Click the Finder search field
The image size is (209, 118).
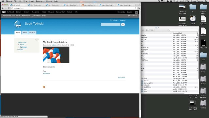[x=183, y=30]
